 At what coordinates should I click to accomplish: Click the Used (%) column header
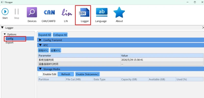[x=189, y=79]
